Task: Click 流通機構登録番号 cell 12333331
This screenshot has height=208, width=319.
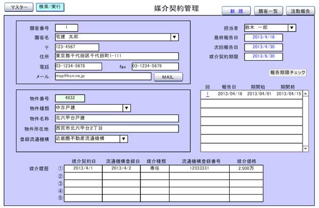Action: pos(199,169)
